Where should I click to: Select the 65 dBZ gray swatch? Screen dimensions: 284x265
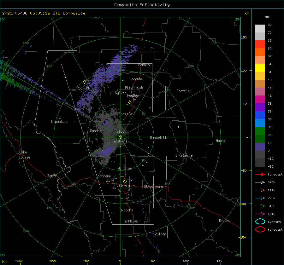(260, 36)
